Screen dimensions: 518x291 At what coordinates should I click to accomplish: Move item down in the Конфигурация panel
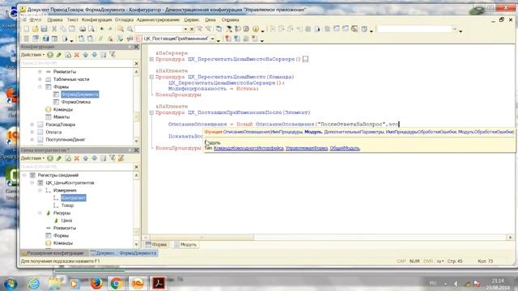[95, 55]
